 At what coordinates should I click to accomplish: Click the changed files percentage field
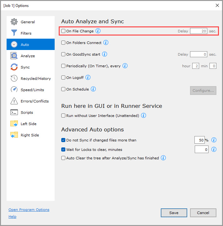tap(199, 140)
